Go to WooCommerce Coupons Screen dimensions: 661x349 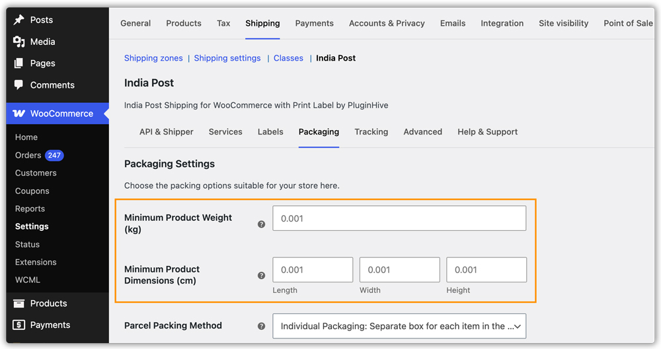(x=32, y=191)
